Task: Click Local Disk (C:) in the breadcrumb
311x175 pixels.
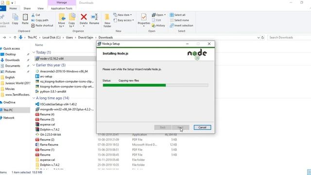Action: tap(52, 37)
